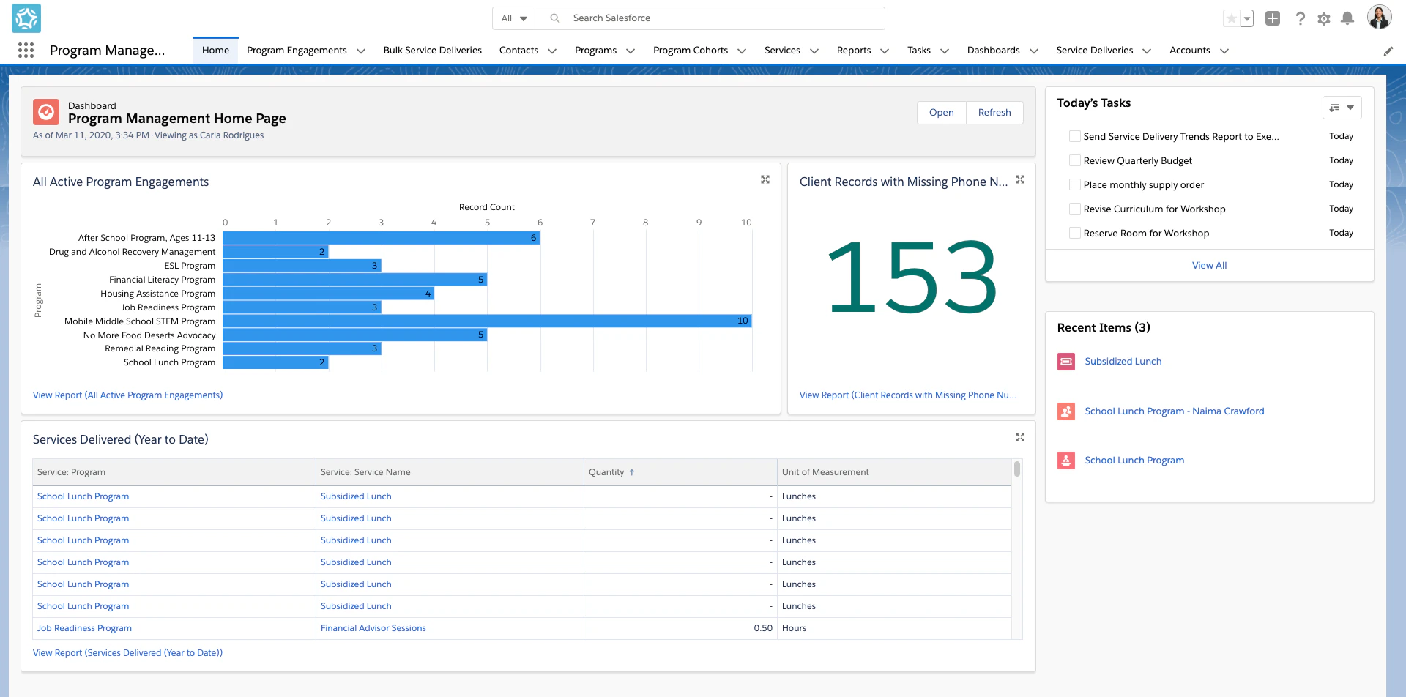Open the global actions plus icon
Screen dimensions: 1406x697
click(1273, 18)
